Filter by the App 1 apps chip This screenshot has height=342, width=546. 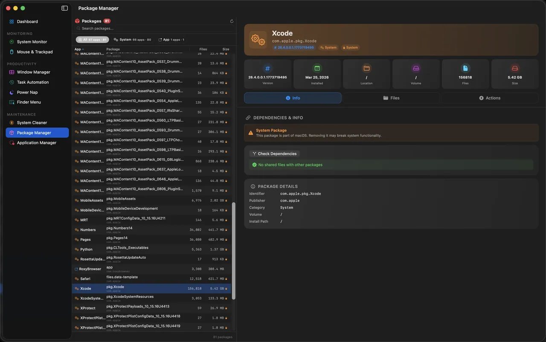171,40
